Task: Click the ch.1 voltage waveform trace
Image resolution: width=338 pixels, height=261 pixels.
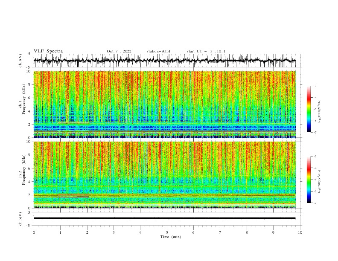Action: (x=164, y=61)
